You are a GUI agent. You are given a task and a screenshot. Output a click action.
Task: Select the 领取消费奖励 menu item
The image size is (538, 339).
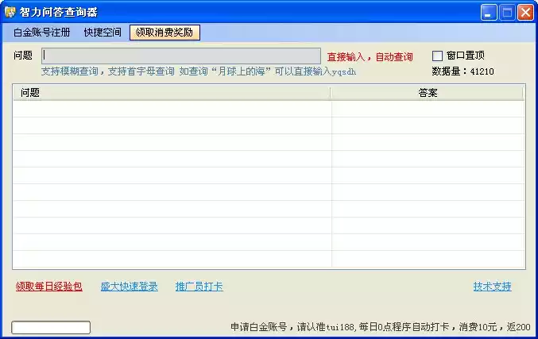164,33
